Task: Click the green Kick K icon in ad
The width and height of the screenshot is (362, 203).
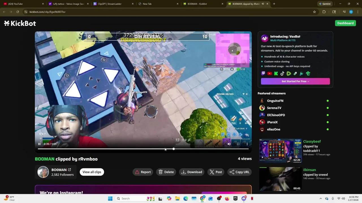Action: coord(276,74)
